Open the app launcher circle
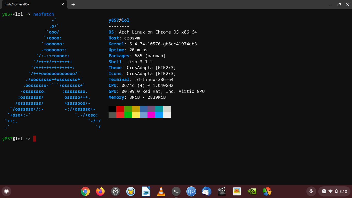This screenshot has width=352, height=198. (6, 191)
